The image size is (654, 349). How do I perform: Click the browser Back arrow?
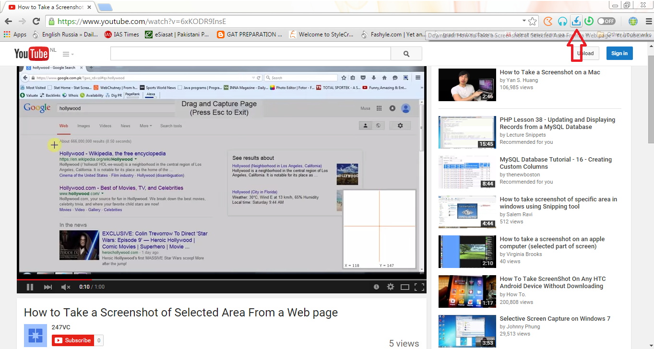tap(8, 21)
